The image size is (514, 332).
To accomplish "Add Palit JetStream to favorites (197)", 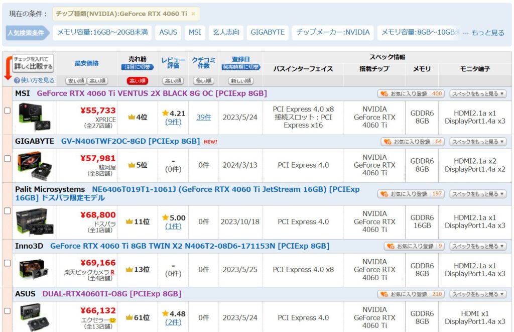I will pos(411,194).
